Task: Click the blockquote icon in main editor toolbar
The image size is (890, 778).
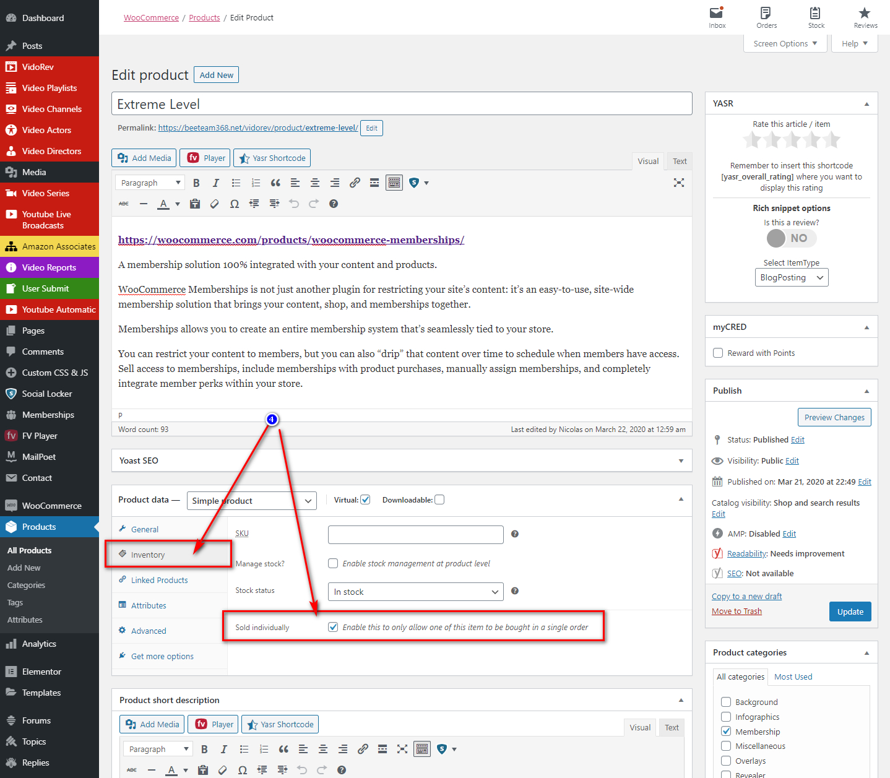Action: pyautogui.click(x=275, y=183)
